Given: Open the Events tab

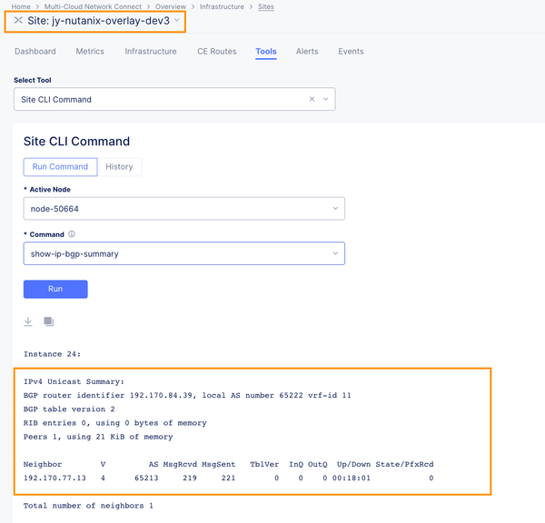Looking at the screenshot, I should (351, 52).
